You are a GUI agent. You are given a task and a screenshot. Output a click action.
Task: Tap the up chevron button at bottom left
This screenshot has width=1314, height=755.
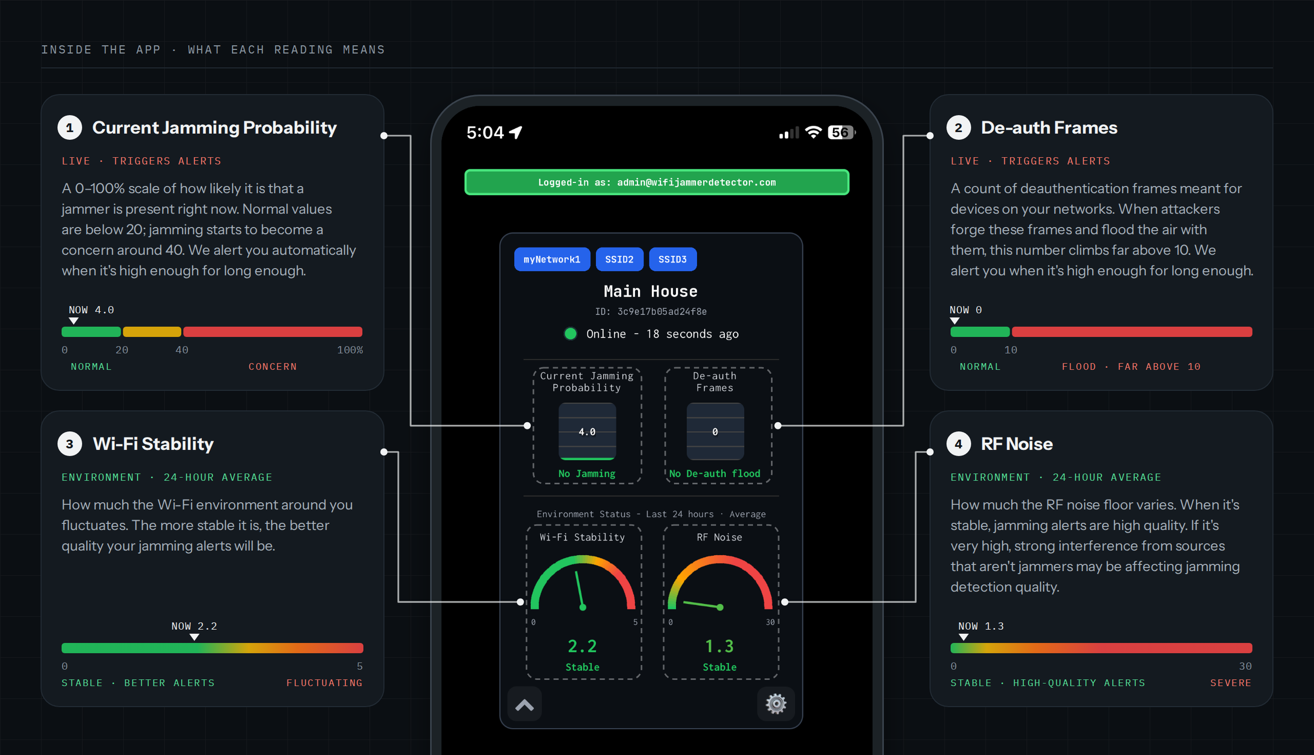tap(525, 705)
